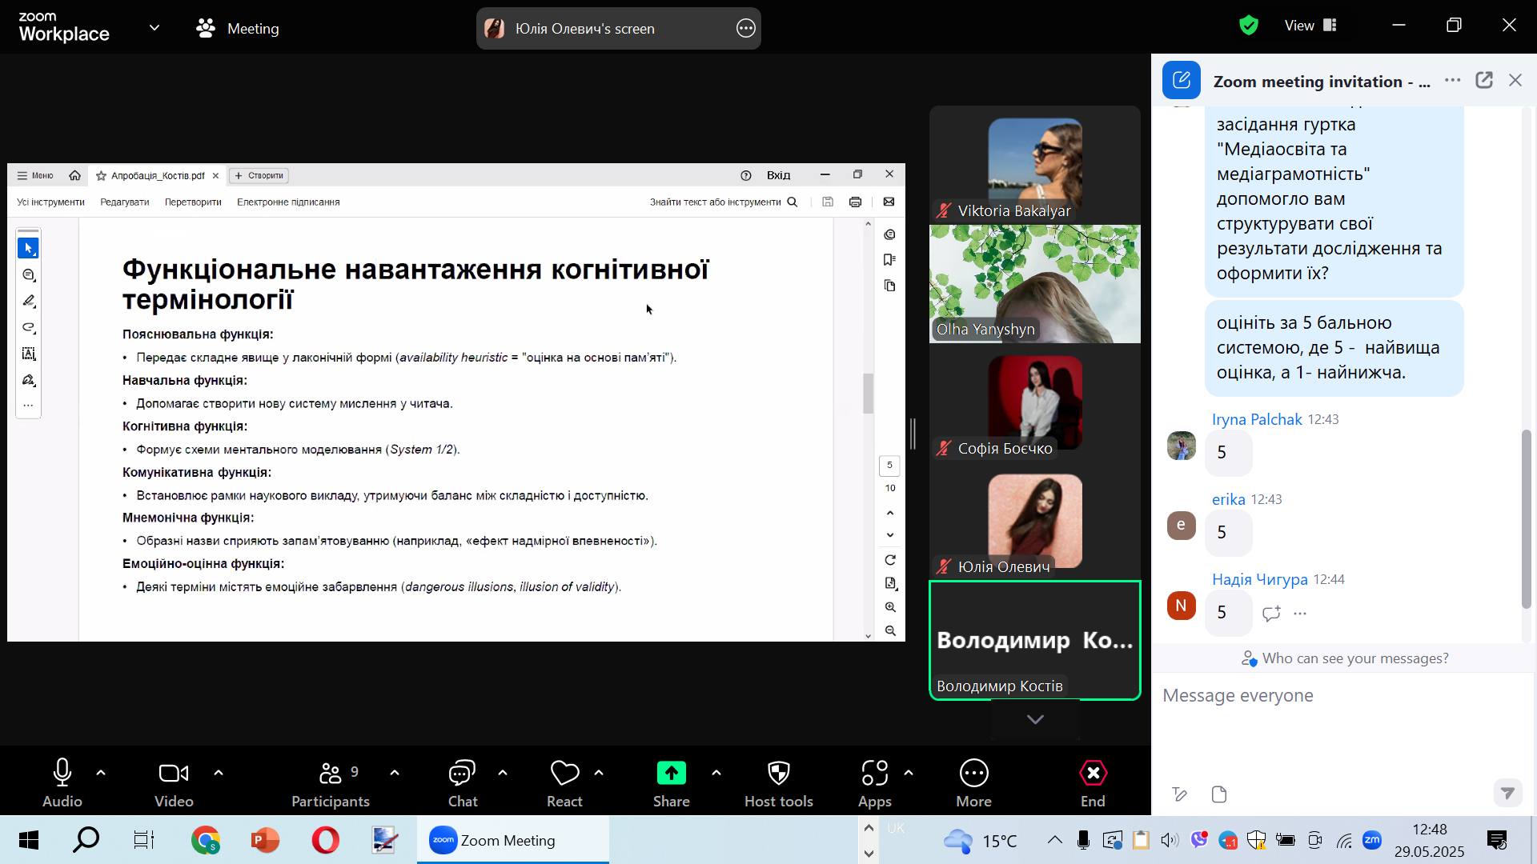Click Створити new tab button

pos(259,175)
